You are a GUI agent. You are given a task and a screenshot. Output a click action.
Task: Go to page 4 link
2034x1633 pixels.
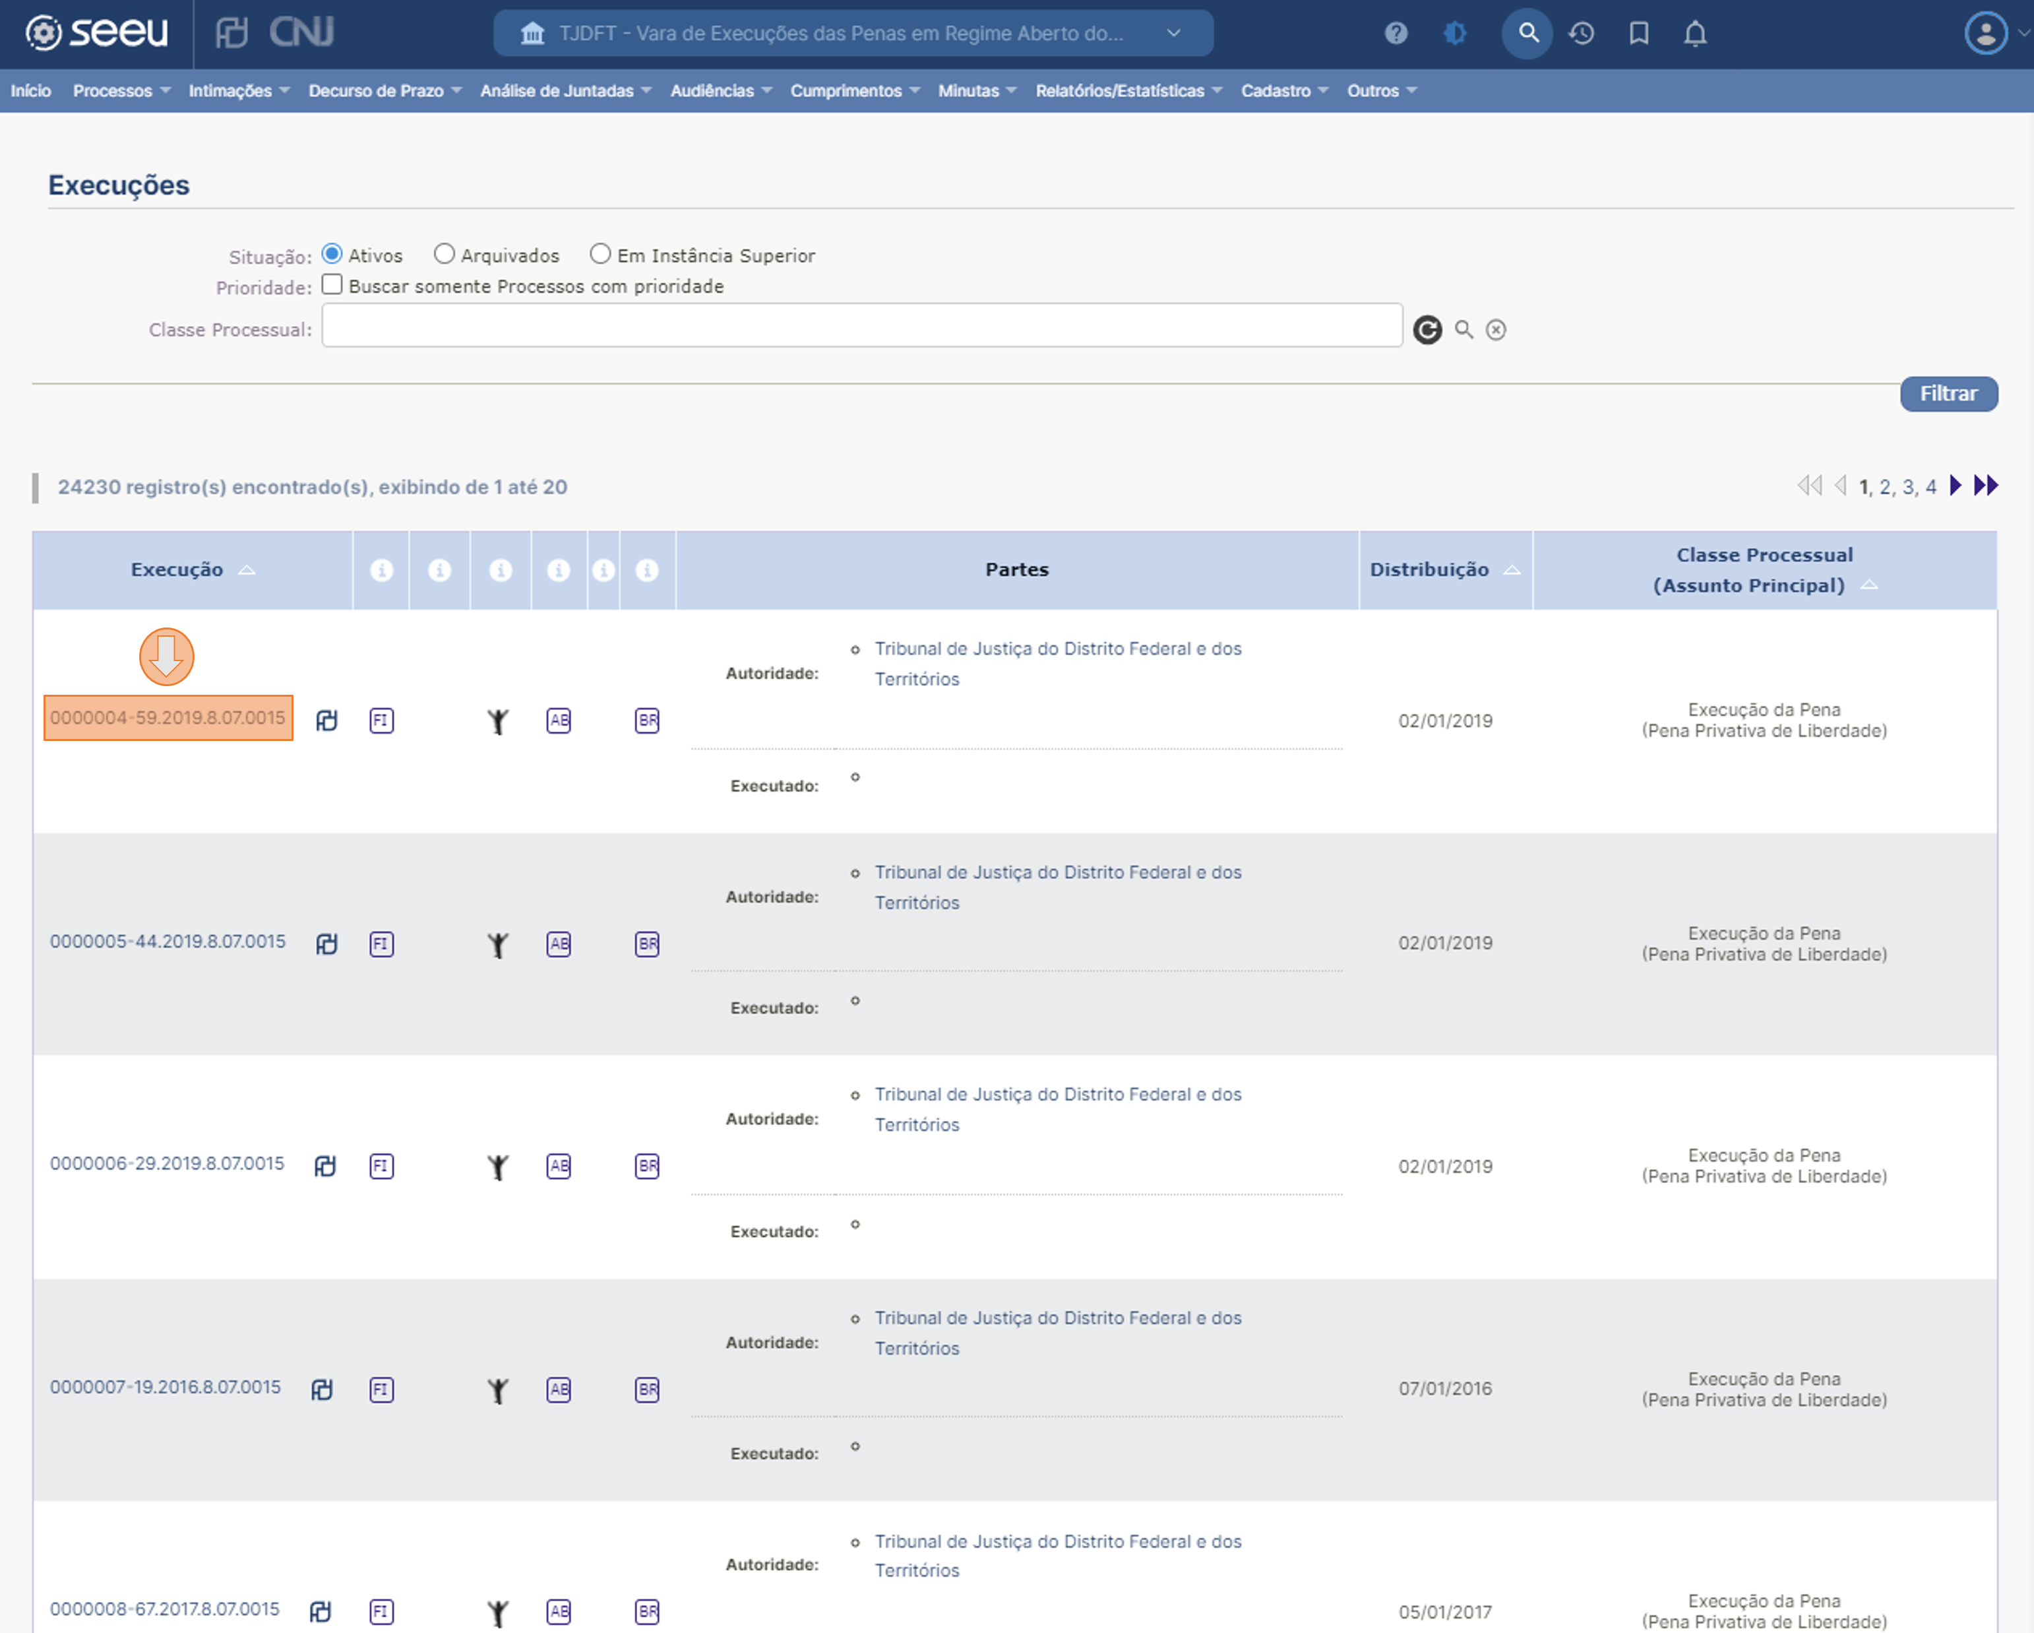[x=1930, y=487]
